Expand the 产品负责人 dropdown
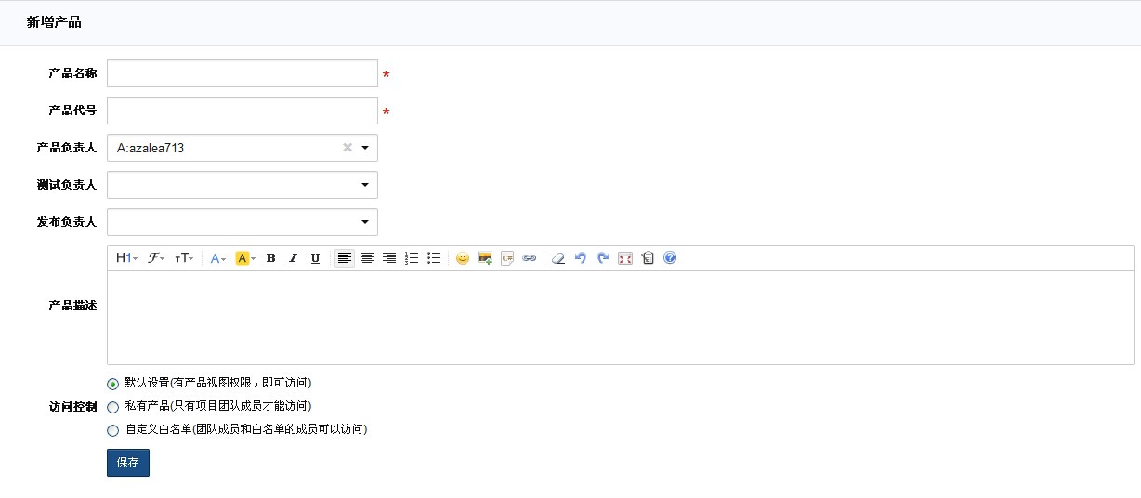Viewport: 1141px width, 498px height. (x=364, y=148)
